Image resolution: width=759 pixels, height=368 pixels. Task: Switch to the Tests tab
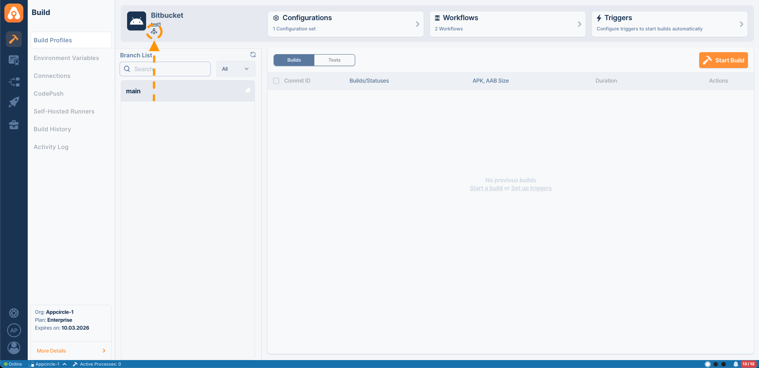[x=335, y=60]
